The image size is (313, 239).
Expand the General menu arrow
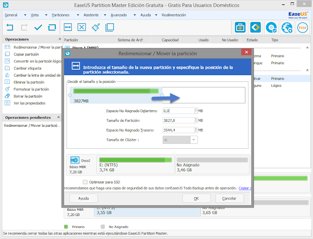click(x=25, y=15)
